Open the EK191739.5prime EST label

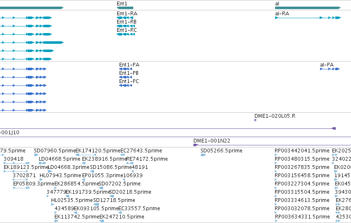(x=87, y=192)
